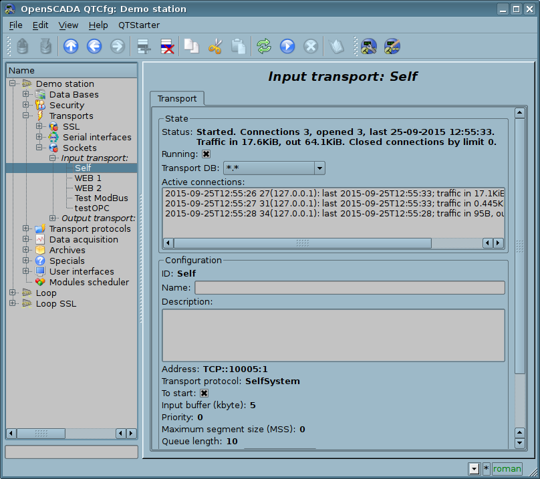Viewport: 540px width, 479px height.
Task: Select Test ModBus transport
Action: click(102, 198)
